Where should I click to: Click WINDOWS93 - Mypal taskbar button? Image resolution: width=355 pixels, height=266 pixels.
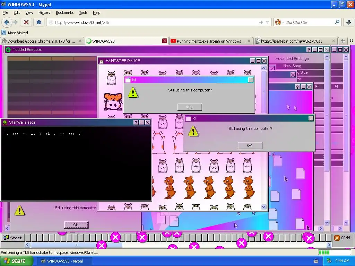click(64, 261)
